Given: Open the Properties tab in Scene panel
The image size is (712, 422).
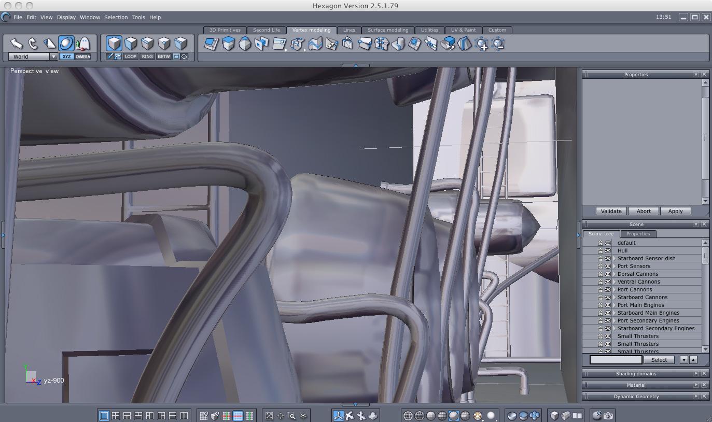Looking at the screenshot, I should [x=638, y=234].
